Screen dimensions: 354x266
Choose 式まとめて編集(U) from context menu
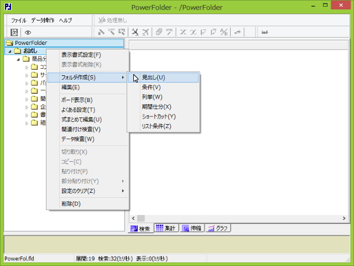(87, 120)
